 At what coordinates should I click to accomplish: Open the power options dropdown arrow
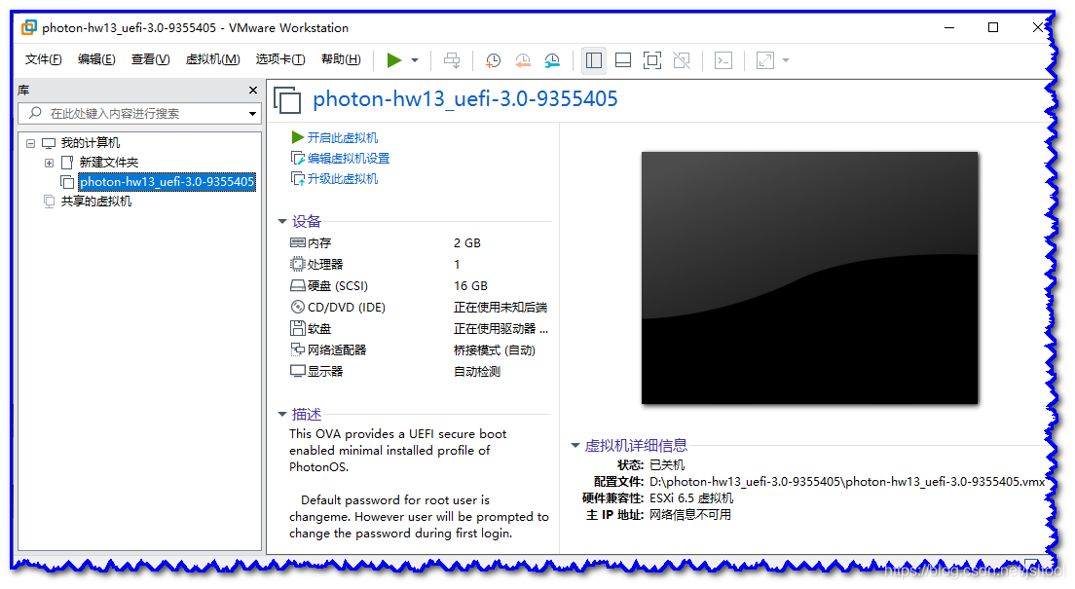tap(415, 60)
